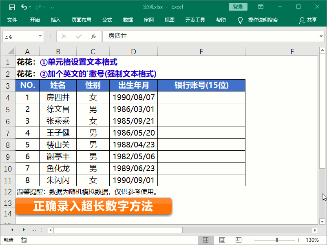Click horizontal scrollbar right arrow
327x245 pixels.
[315, 230]
